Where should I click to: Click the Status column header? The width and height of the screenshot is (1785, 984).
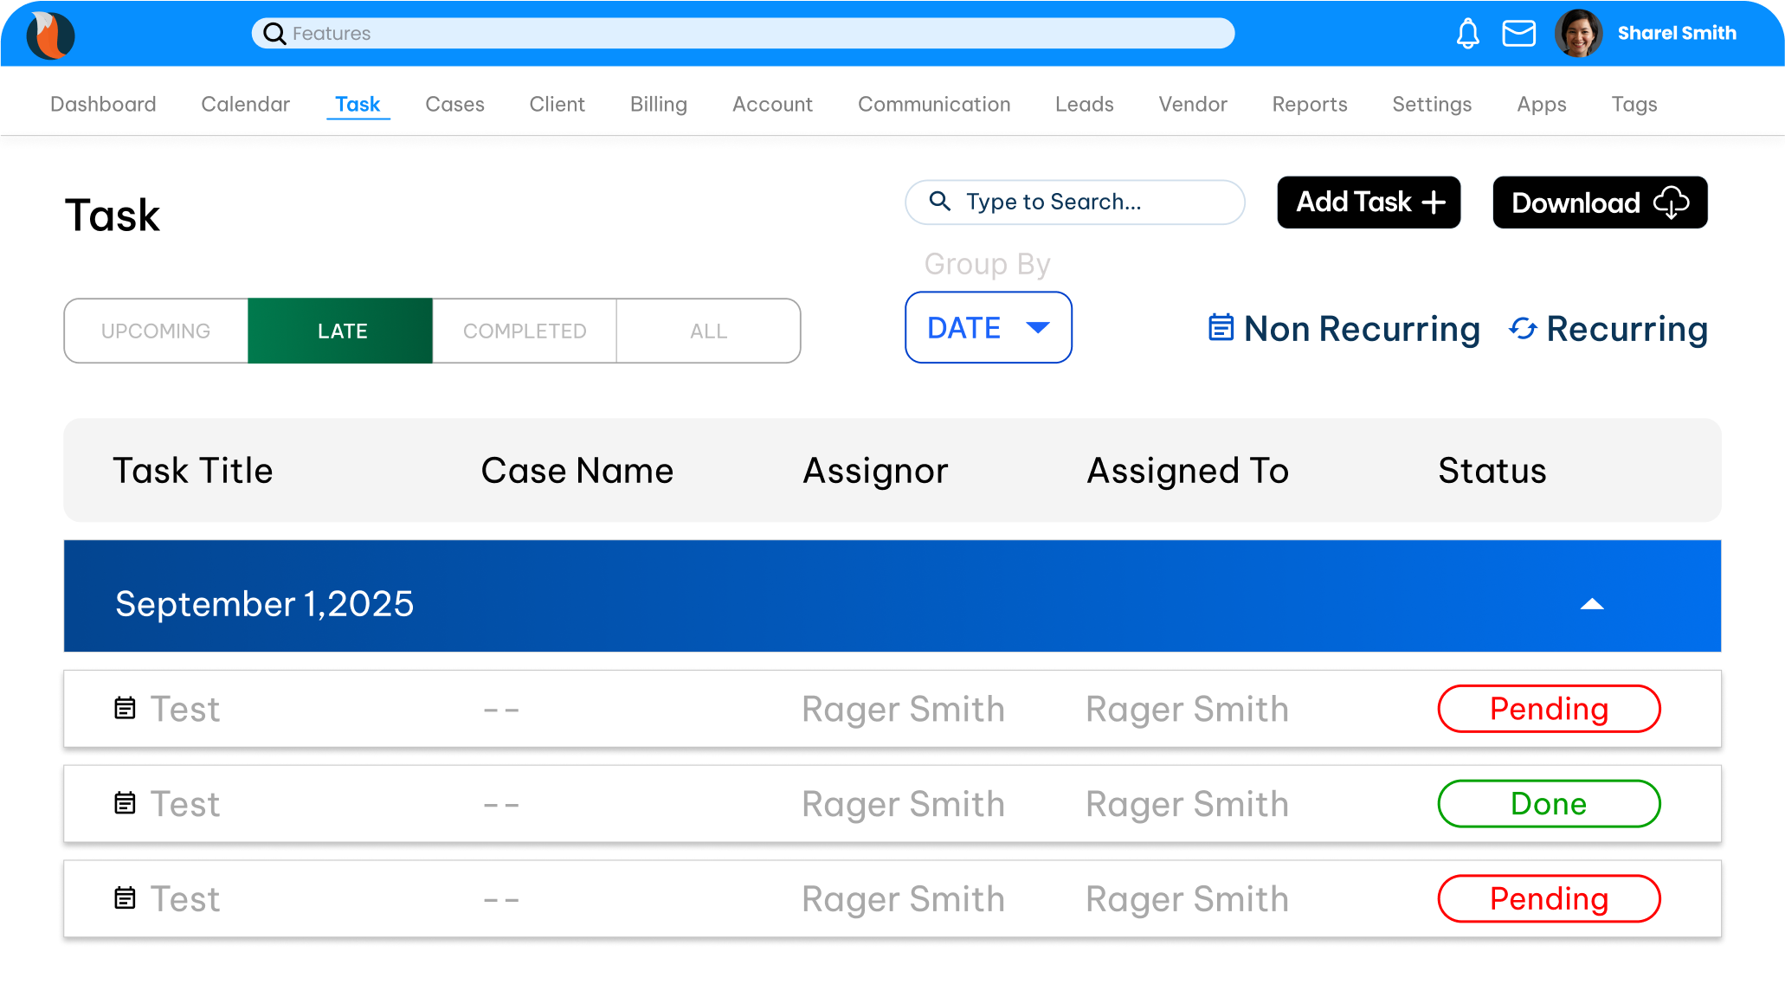(1492, 470)
